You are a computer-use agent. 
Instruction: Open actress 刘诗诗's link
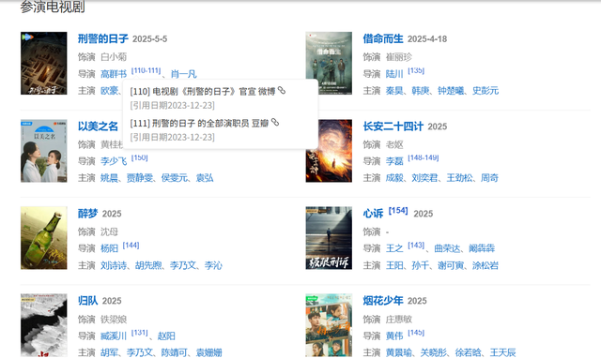tap(114, 265)
